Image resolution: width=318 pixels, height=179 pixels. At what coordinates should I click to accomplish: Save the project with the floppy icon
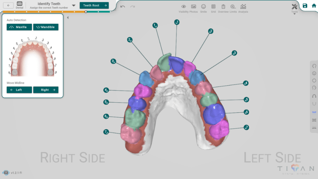click(305, 6)
